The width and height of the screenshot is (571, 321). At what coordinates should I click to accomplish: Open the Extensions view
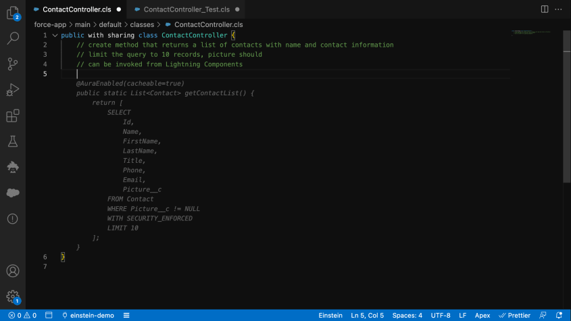[13, 116]
